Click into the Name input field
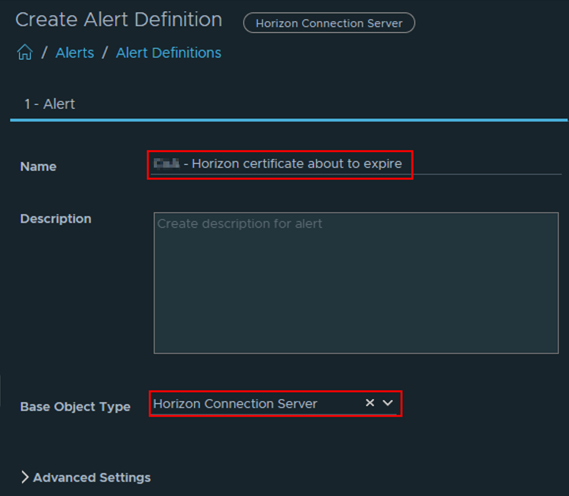 (x=356, y=164)
